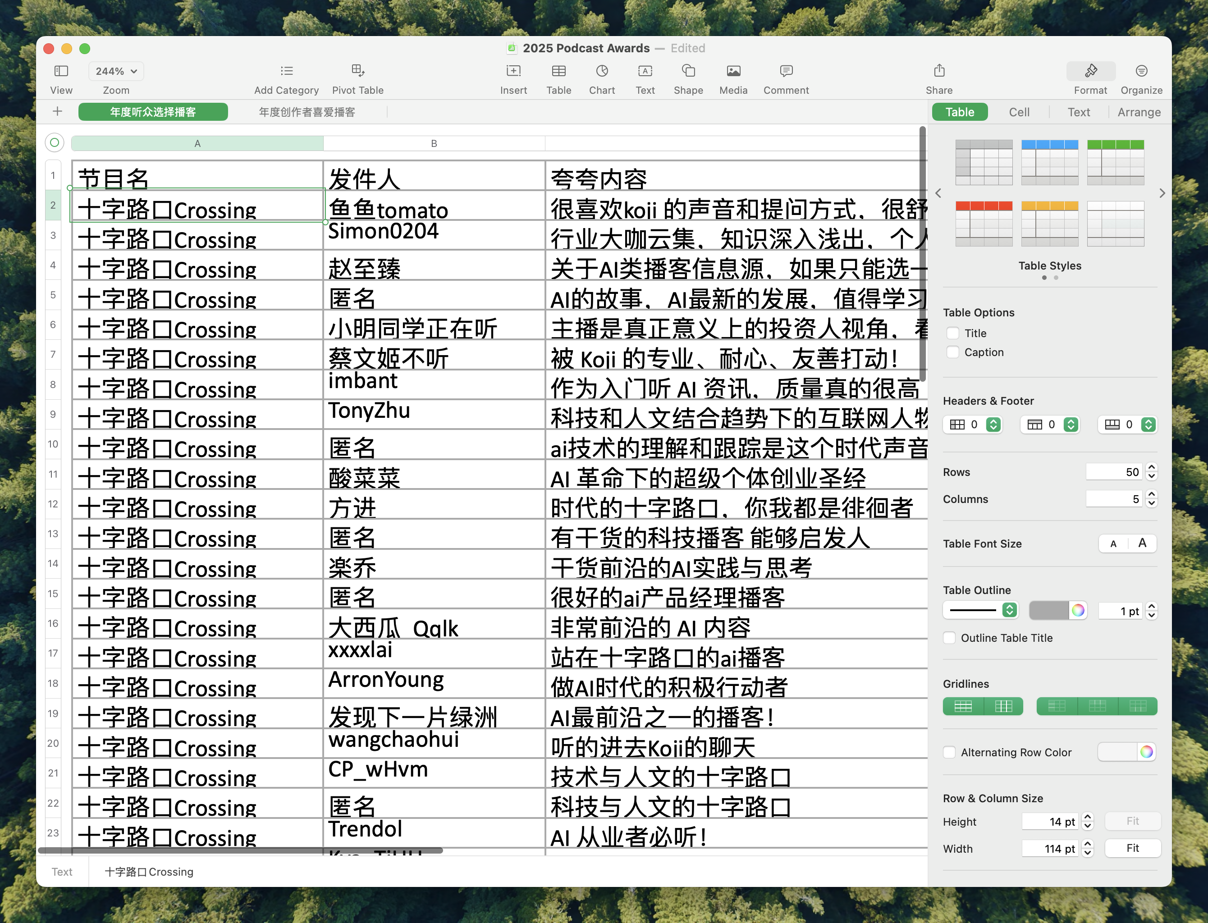Viewport: 1208px width, 923px height.
Task: Enable the Caption checkbox
Action: coord(953,352)
